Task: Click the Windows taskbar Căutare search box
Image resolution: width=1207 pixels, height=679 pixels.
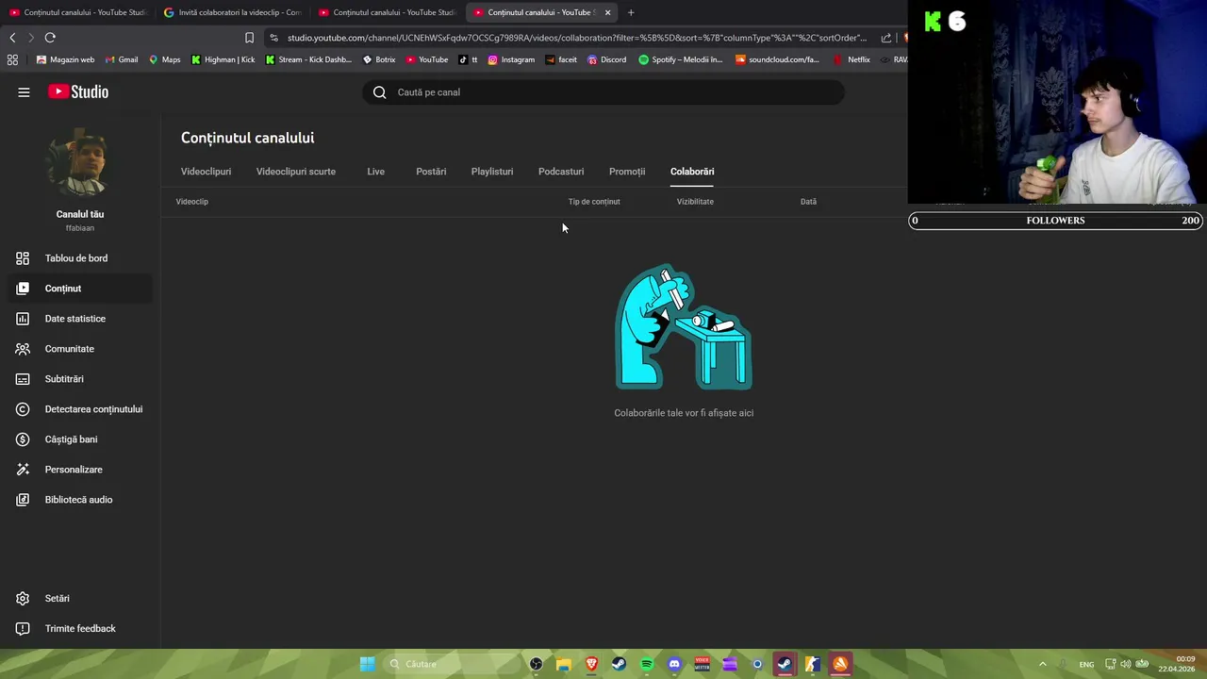Action: click(451, 664)
